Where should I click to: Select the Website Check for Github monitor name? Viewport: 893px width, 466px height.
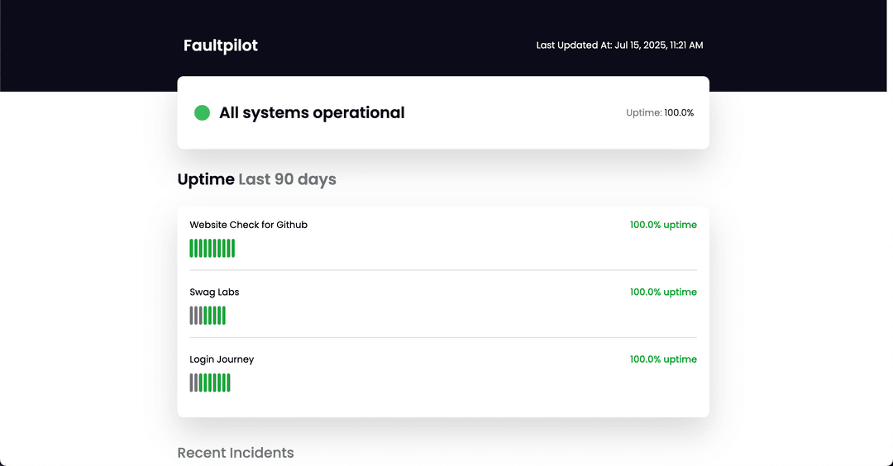point(248,225)
